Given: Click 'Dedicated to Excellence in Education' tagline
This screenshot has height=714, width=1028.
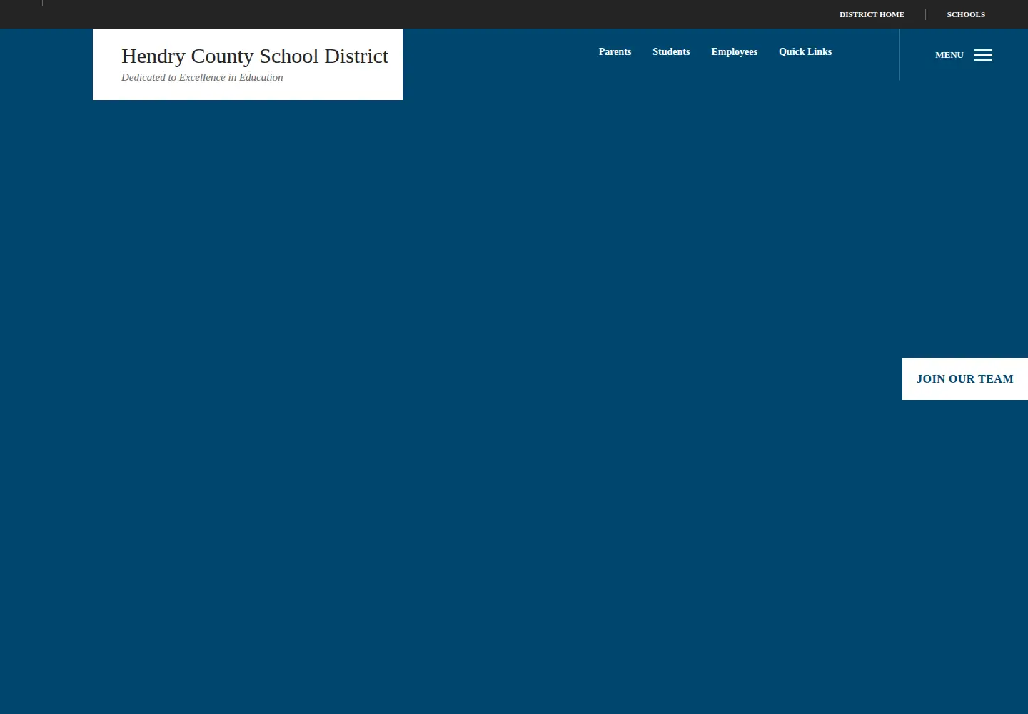Looking at the screenshot, I should pyautogui.click(x=202, y=77).
